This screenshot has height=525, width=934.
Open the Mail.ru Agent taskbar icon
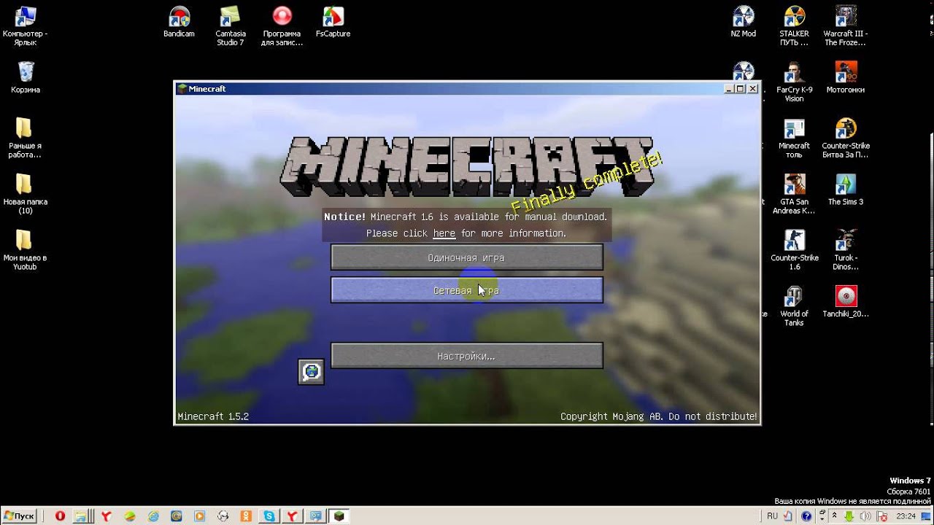tap(176, 516)
